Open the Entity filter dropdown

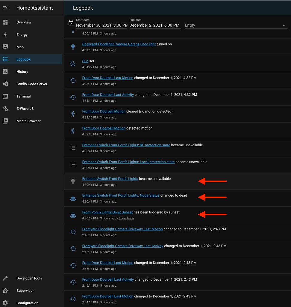click(x=236, y=25)
